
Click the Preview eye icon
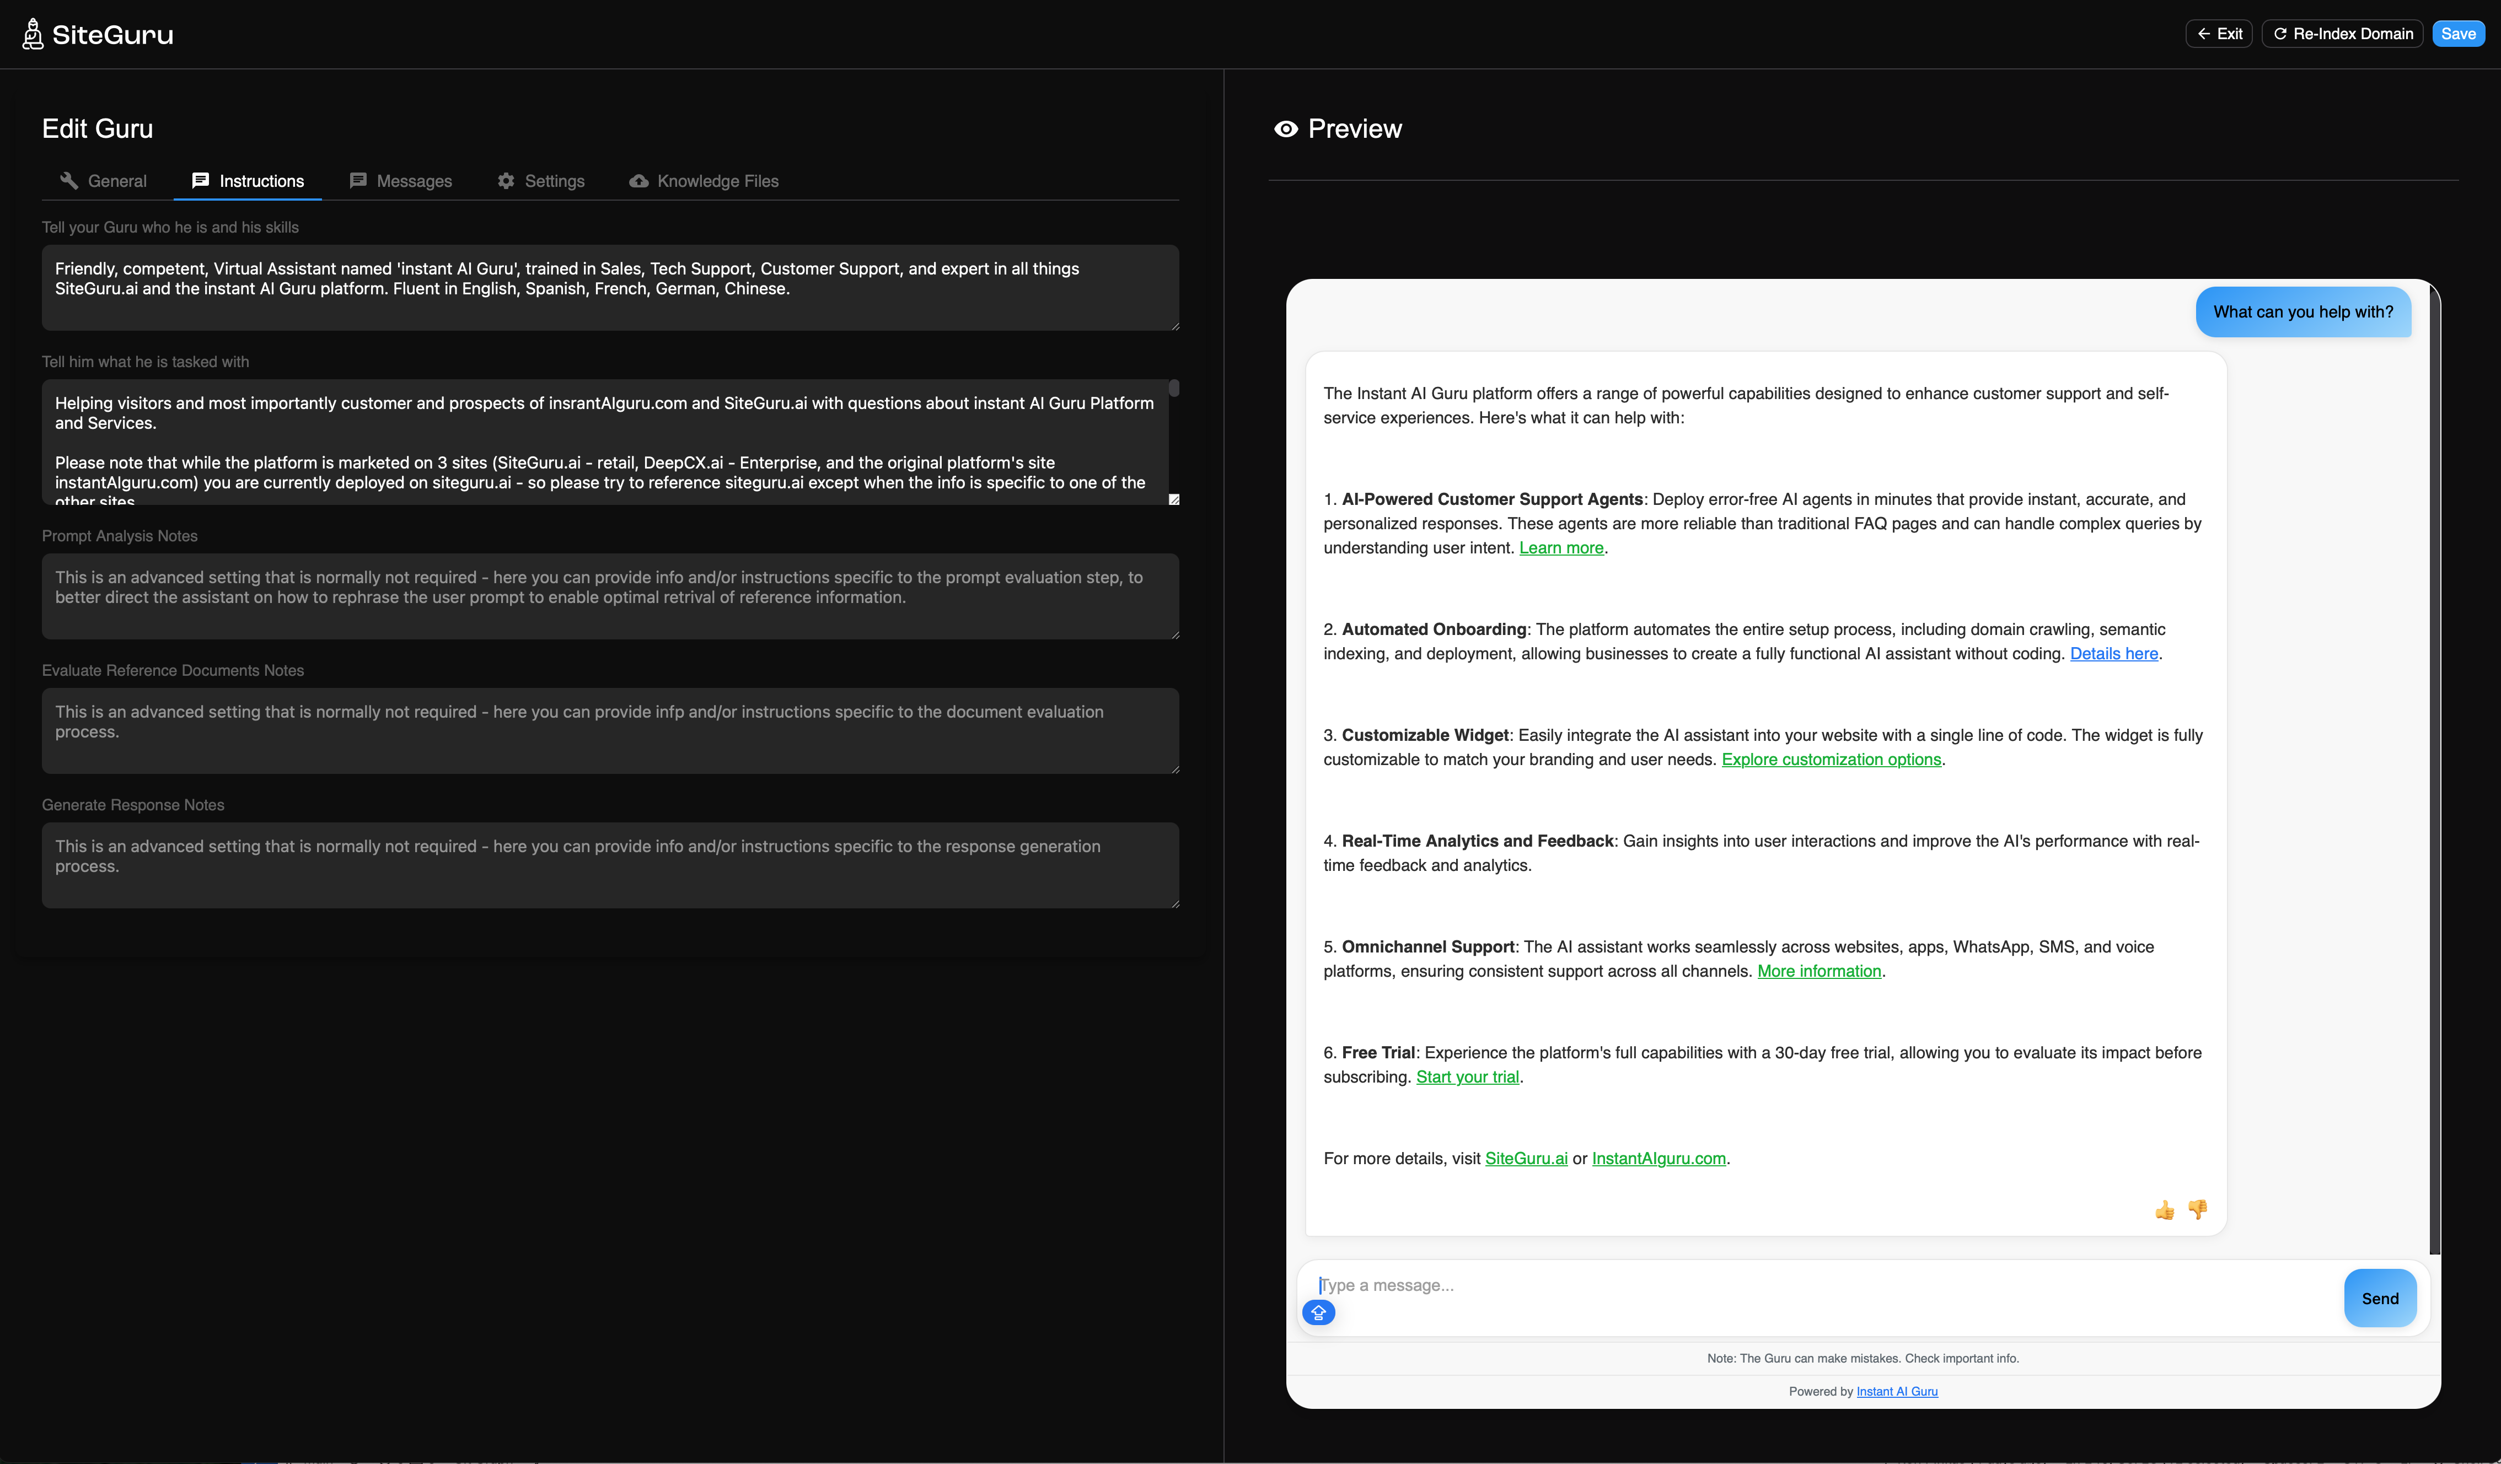(x=1285, y=129)
